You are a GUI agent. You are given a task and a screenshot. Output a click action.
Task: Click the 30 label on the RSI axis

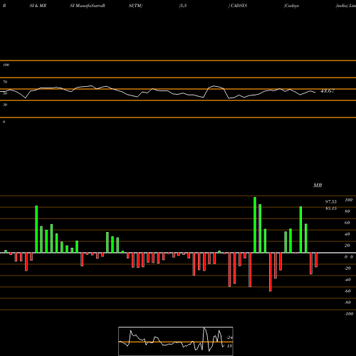(5, 105)
